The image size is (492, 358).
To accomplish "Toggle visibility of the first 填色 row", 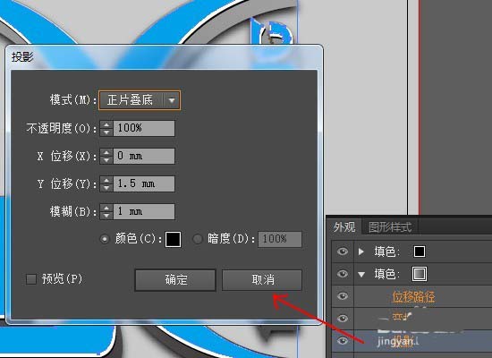I will pyautogui.click(x=343, y=251).
